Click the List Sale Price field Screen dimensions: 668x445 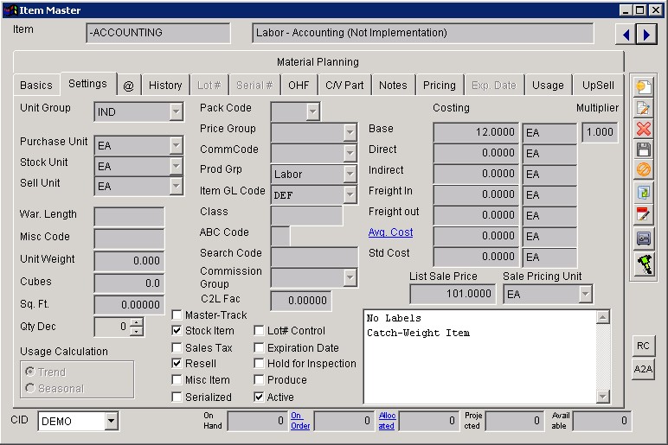453,294
